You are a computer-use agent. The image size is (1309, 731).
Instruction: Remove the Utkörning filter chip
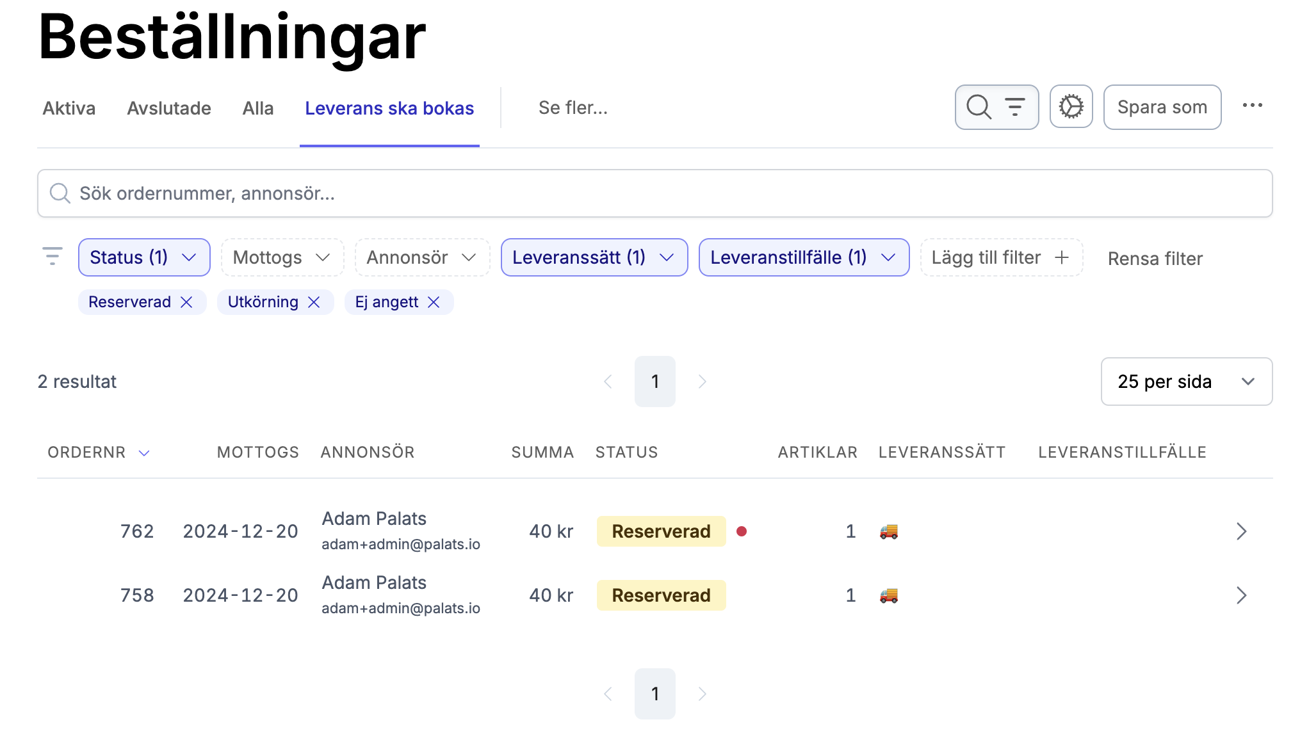coord(314,302)
